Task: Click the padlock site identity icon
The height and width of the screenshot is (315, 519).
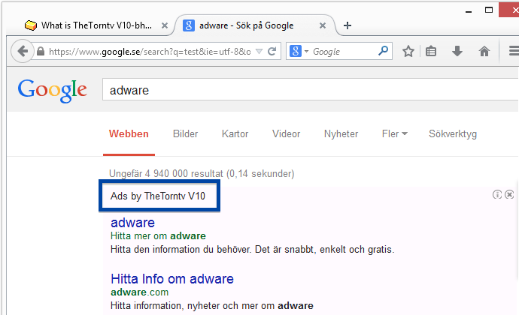Action: (41, 51)
